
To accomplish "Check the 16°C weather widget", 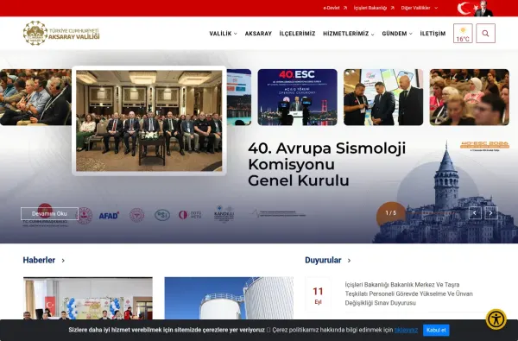I will (463, 34).
